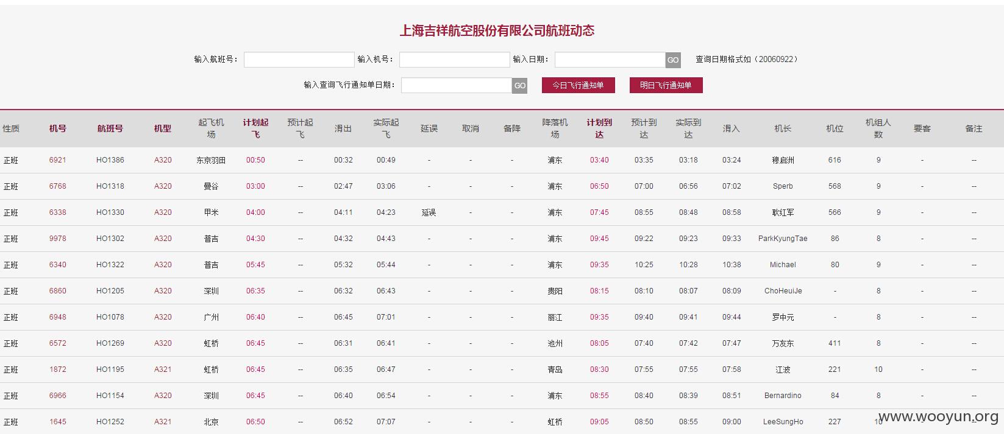The width and height of the screenshot is (1004, 434).
Task: Click the 延误 status in HO1330 row
Action: pos(429,212)
